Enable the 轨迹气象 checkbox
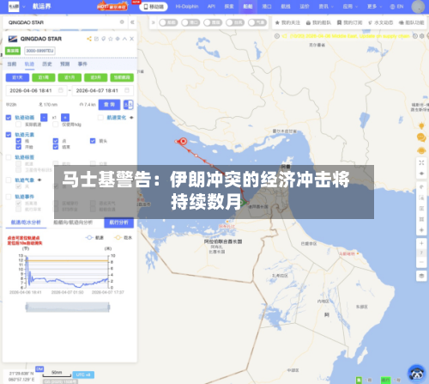 (x=9, y=180)
